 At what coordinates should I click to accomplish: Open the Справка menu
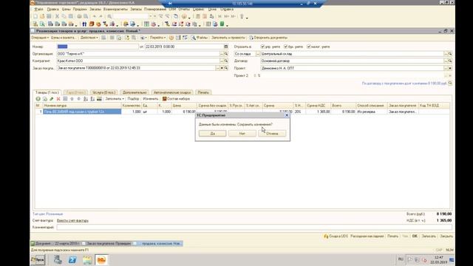pyautogui.click(x=227, y=10)
